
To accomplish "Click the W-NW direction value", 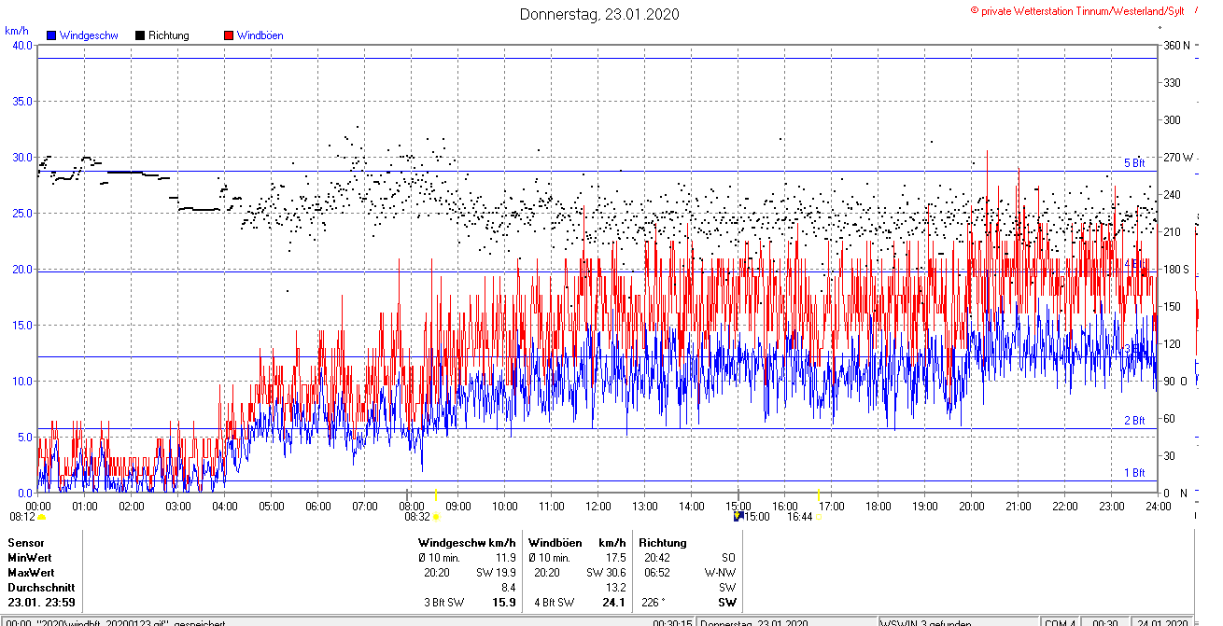I will click(x=721, y=573).
